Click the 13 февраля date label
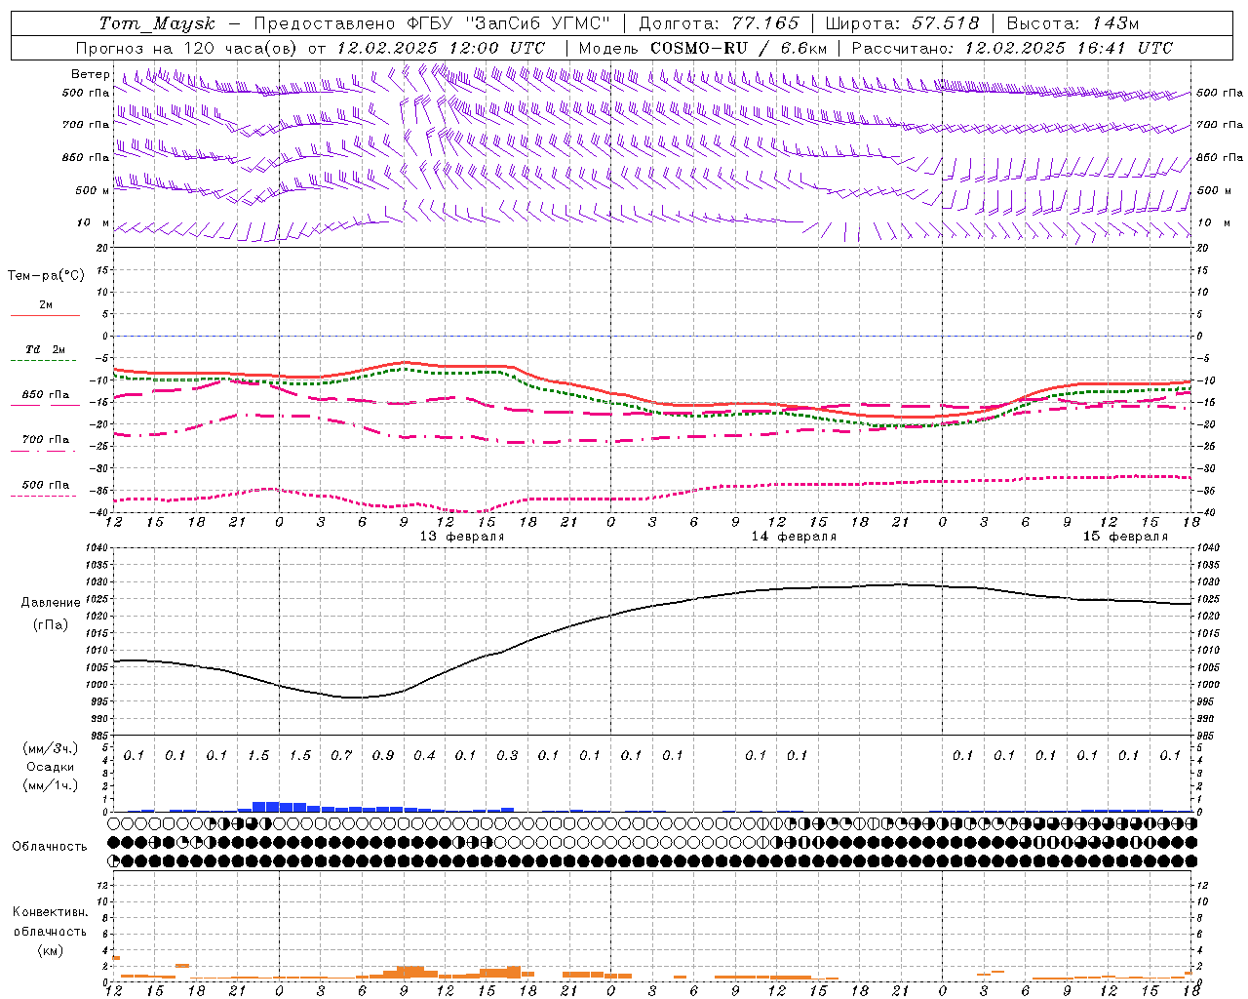The width and height of the screenshot is (1248, 999). pyautogui.click(x=462, y=536)
